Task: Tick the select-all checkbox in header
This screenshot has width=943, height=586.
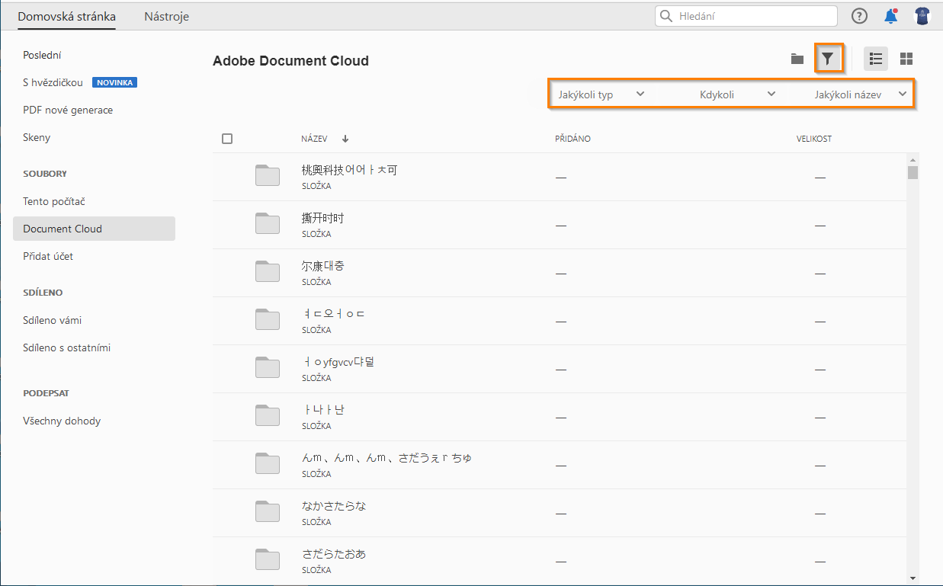Action: 227,139
